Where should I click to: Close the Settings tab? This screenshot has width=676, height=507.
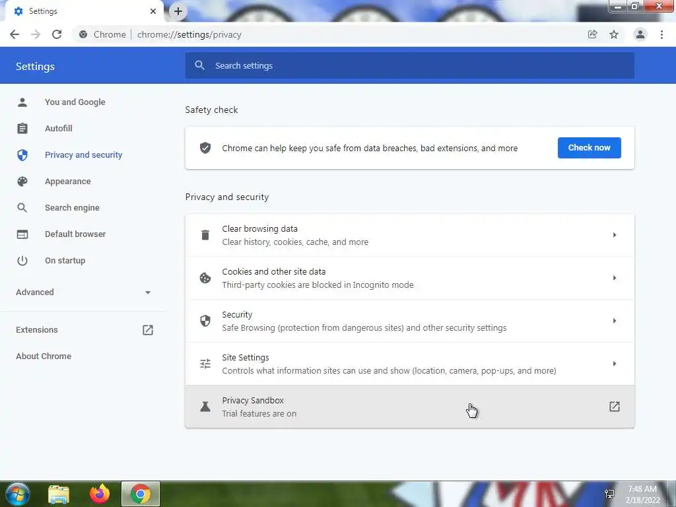pos(153,11)
